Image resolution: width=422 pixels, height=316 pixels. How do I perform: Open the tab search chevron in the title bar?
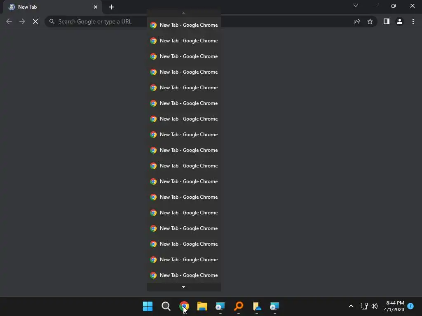[x=356, y=6]
